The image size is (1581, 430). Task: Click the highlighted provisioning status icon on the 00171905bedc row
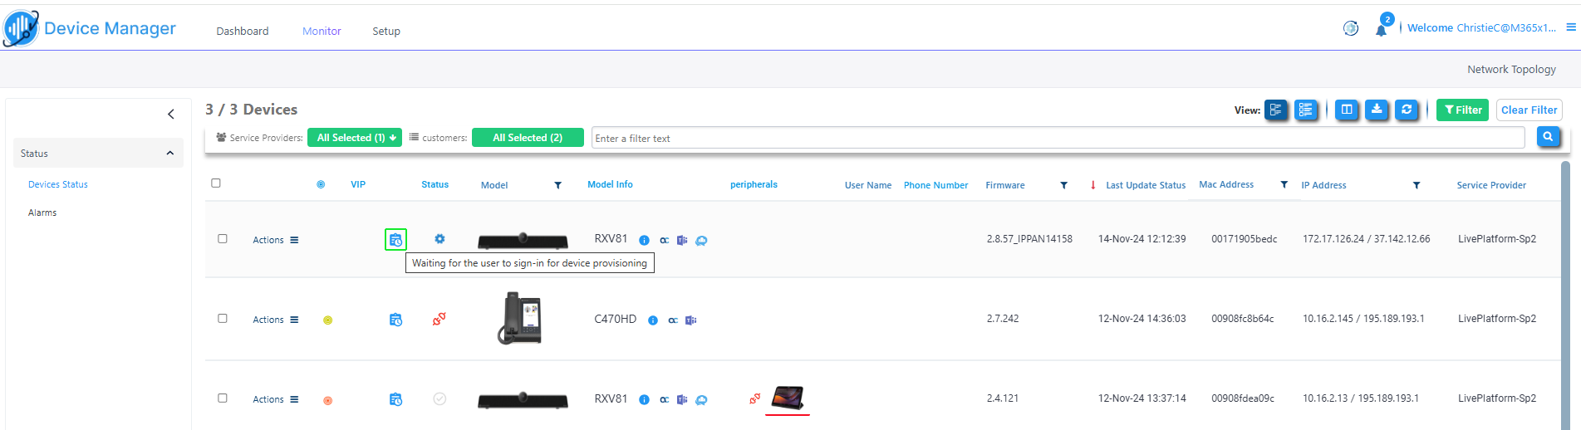point(395,240)
